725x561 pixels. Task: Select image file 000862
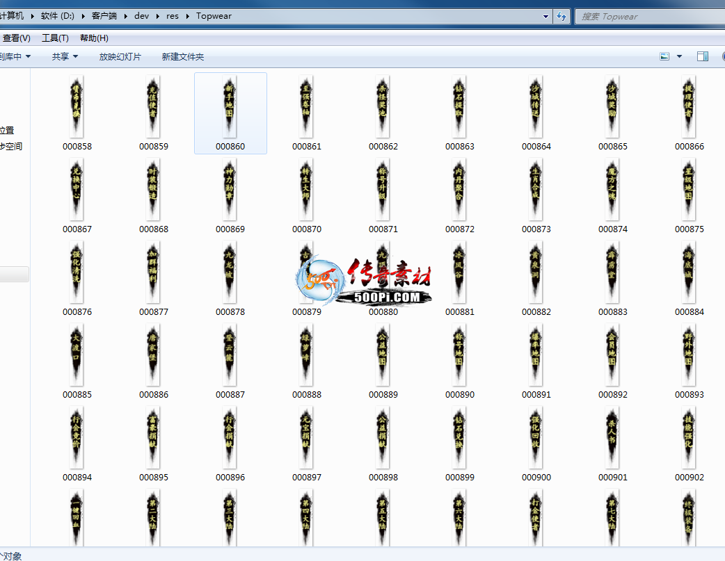pos(383,107)
